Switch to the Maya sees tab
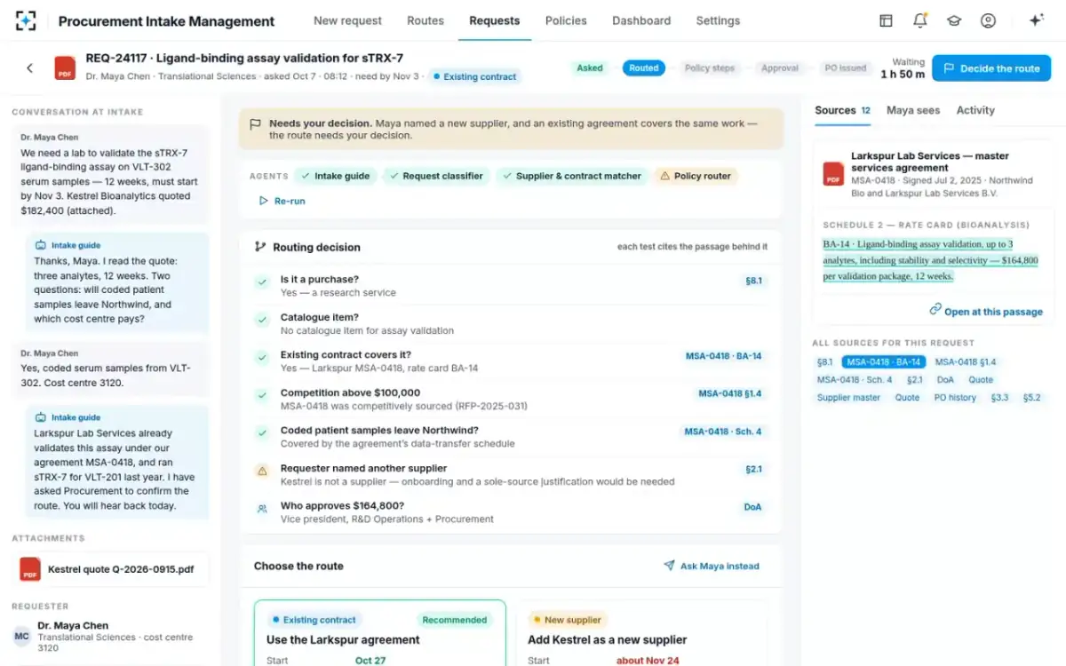Screen dimensions: 1066x666 coord(913,110)
